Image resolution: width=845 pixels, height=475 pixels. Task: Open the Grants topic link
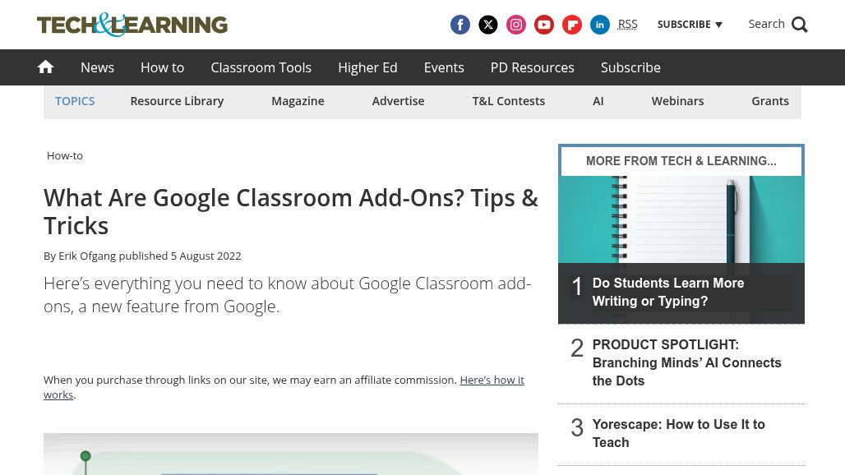[770, 101]
